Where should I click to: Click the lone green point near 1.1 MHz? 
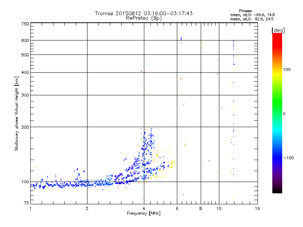36,167
